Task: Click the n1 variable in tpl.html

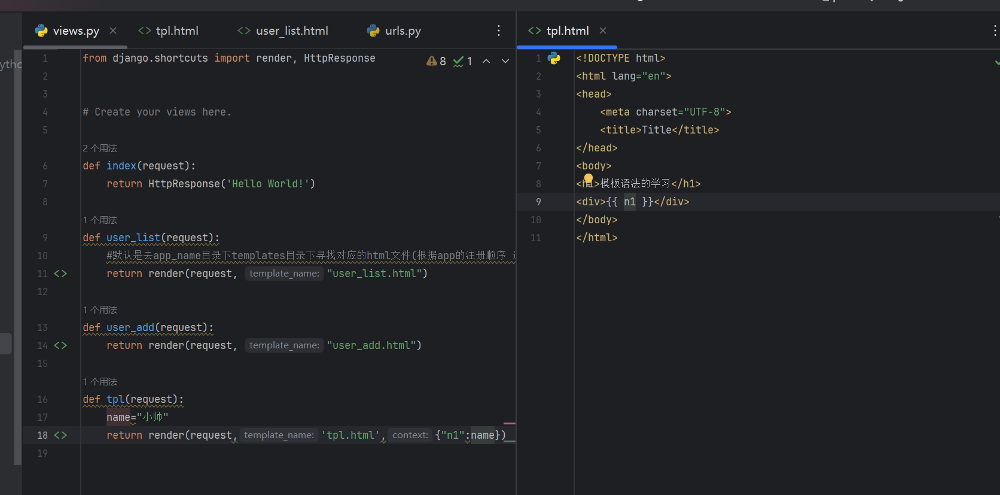Action: tap(630, 202)
